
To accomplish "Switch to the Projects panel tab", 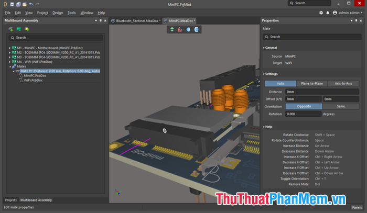I will click(x=11, y=200).
